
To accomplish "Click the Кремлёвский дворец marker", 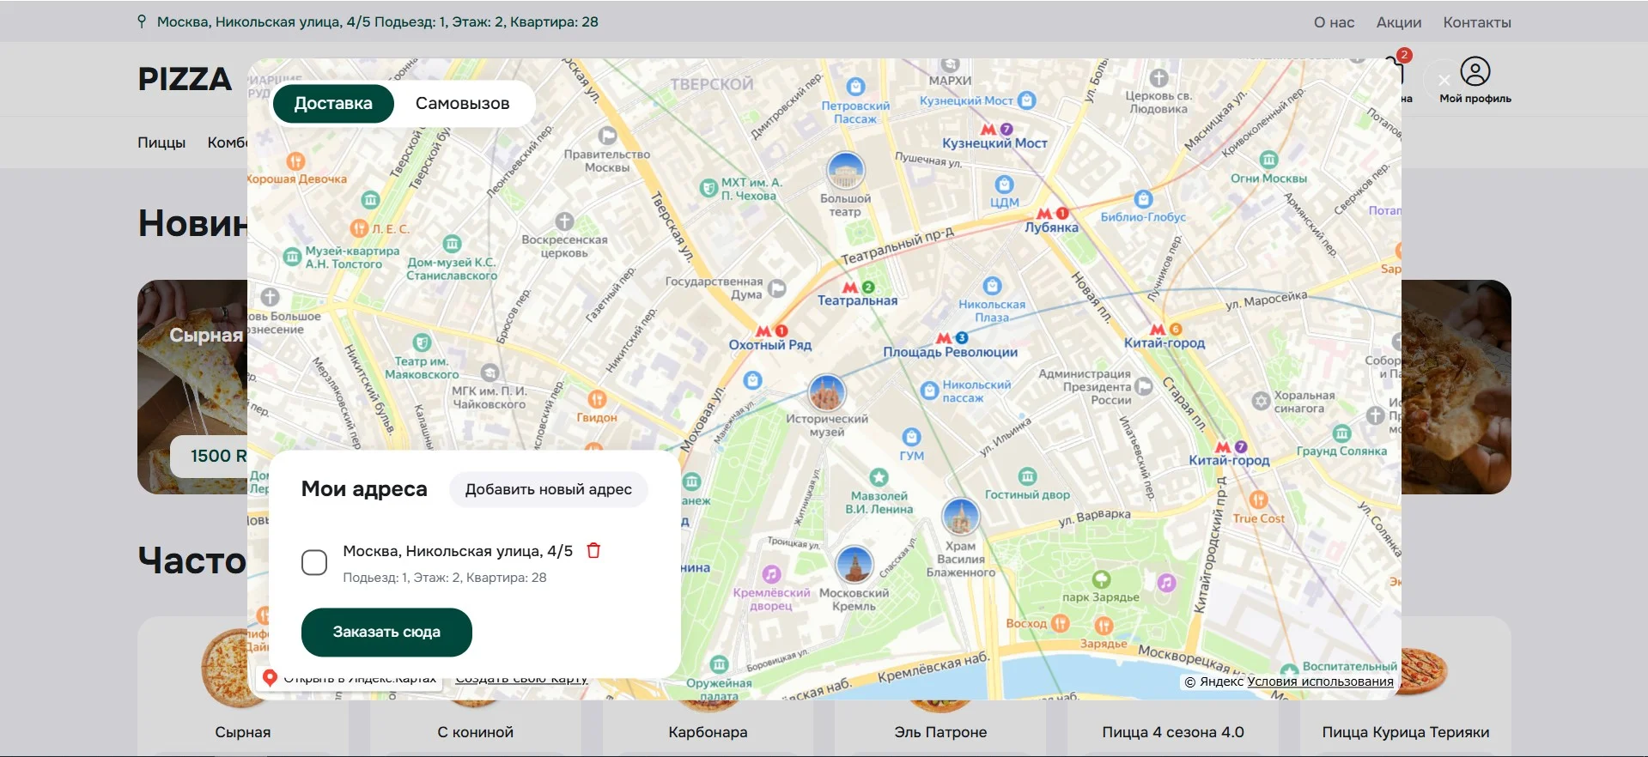I will coord(771,573).
